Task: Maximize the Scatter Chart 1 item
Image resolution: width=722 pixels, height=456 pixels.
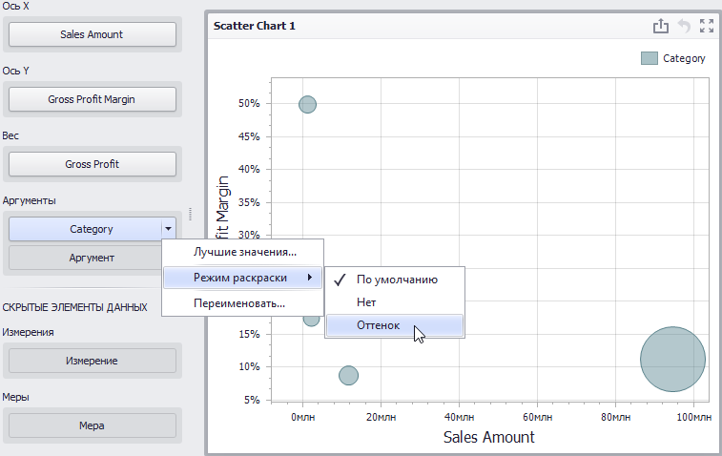Action: click(707, 27)
